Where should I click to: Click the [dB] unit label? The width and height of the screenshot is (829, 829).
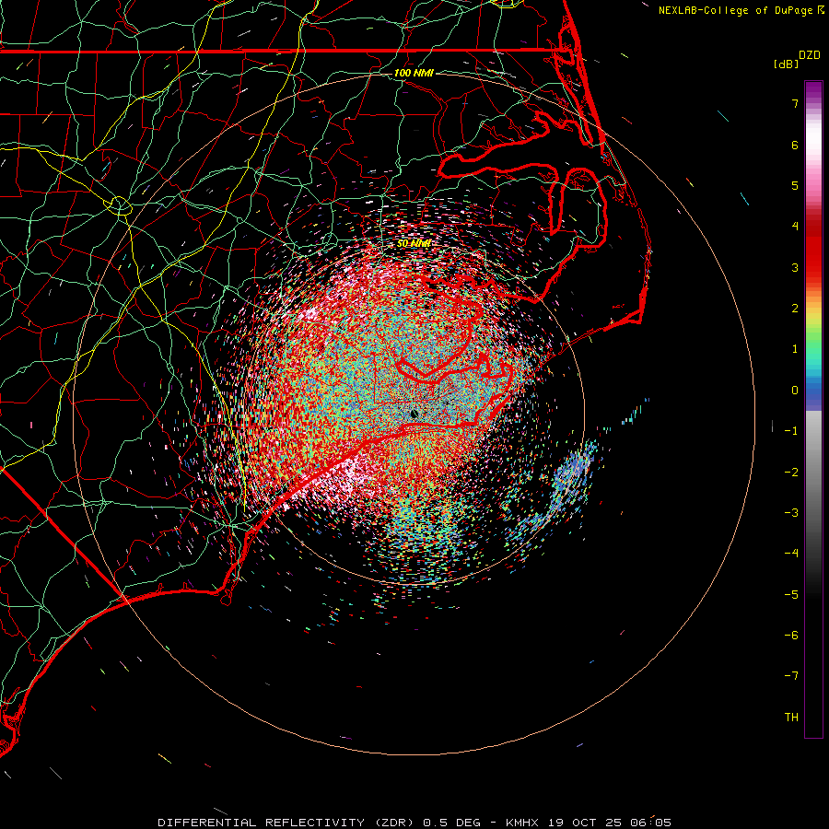[x=786, y=64]
